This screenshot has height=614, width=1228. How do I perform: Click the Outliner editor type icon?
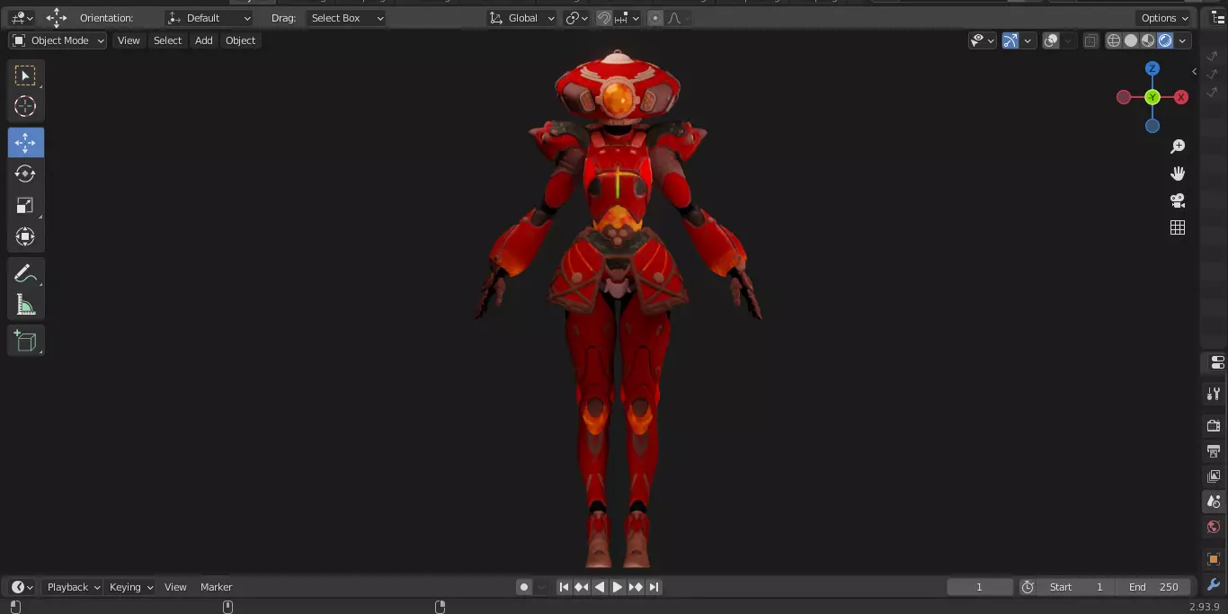(1216, 18)
